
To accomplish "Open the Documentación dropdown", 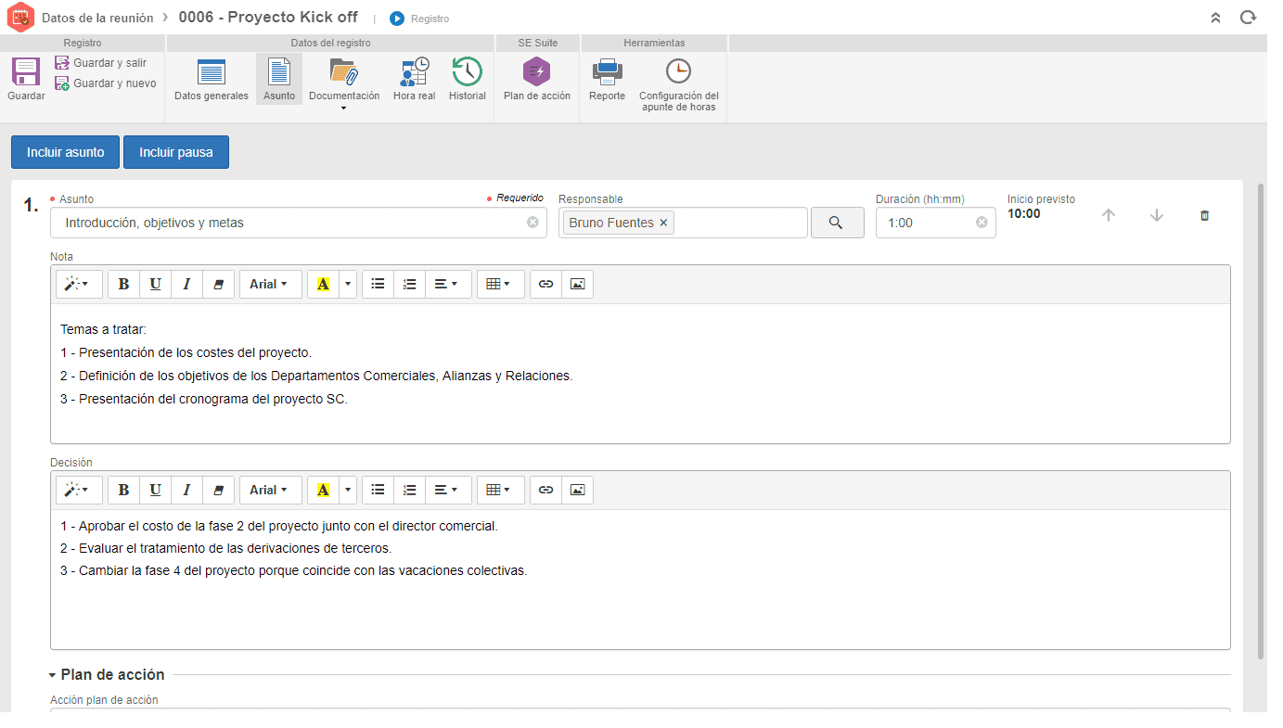I will (x=344, y=83).
